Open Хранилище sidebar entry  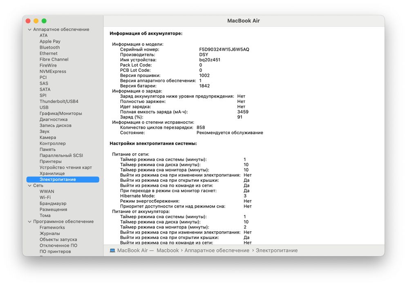52,173
